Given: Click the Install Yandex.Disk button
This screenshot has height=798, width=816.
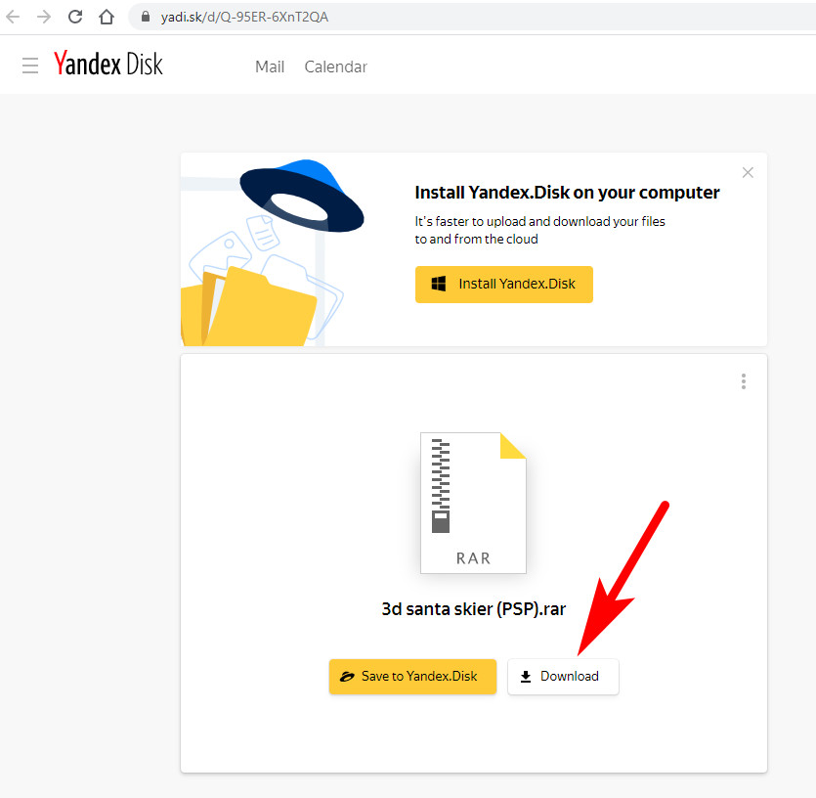Looking at the screenshot, I should coord(503,284).
